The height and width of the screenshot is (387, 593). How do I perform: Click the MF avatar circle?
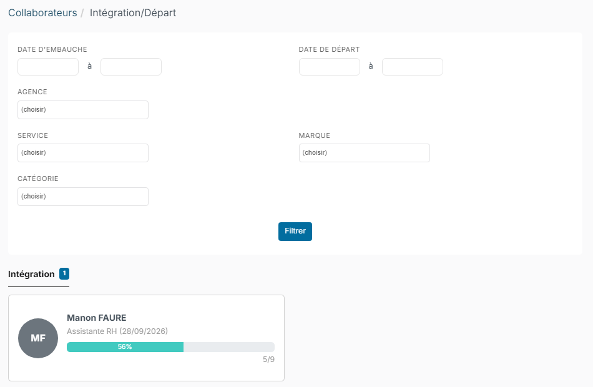click(38, 338)
